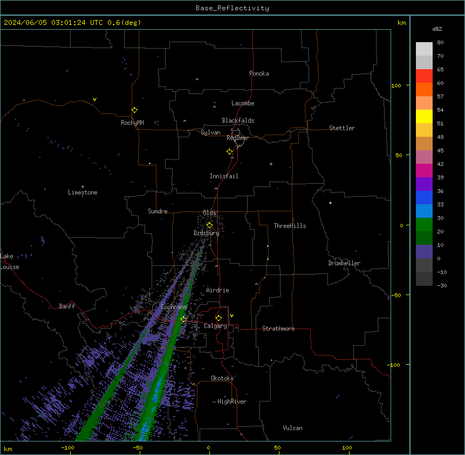Click the Ponoka city label

259,73
